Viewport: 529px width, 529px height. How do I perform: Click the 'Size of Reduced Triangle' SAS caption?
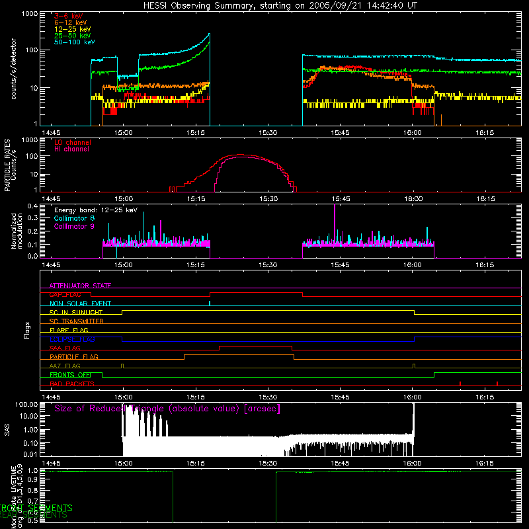(x=167, y=409)
